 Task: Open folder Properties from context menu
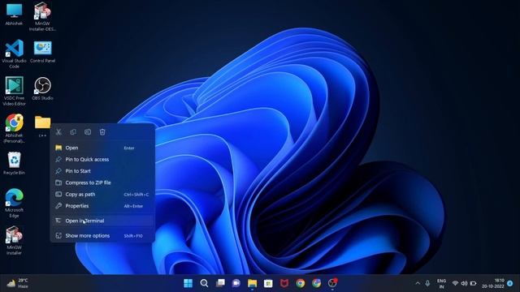pyautogui.click(x=102, y=206)
